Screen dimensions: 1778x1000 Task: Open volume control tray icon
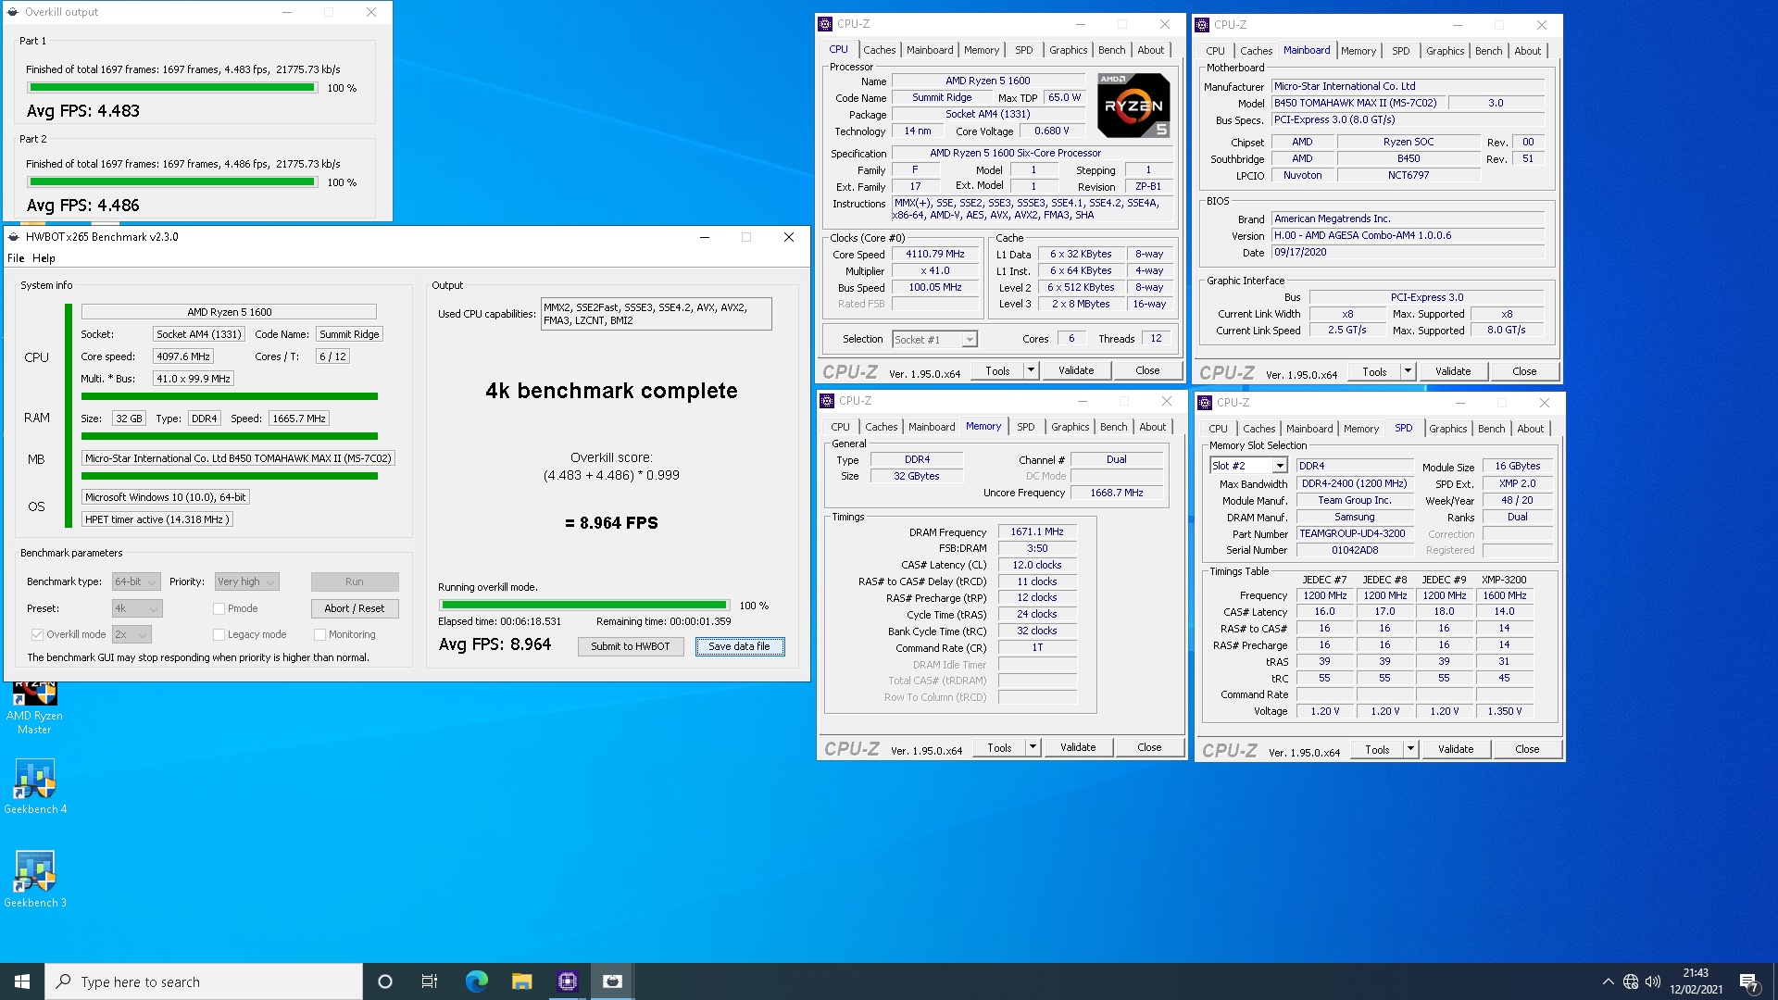tap(1653, 981)
